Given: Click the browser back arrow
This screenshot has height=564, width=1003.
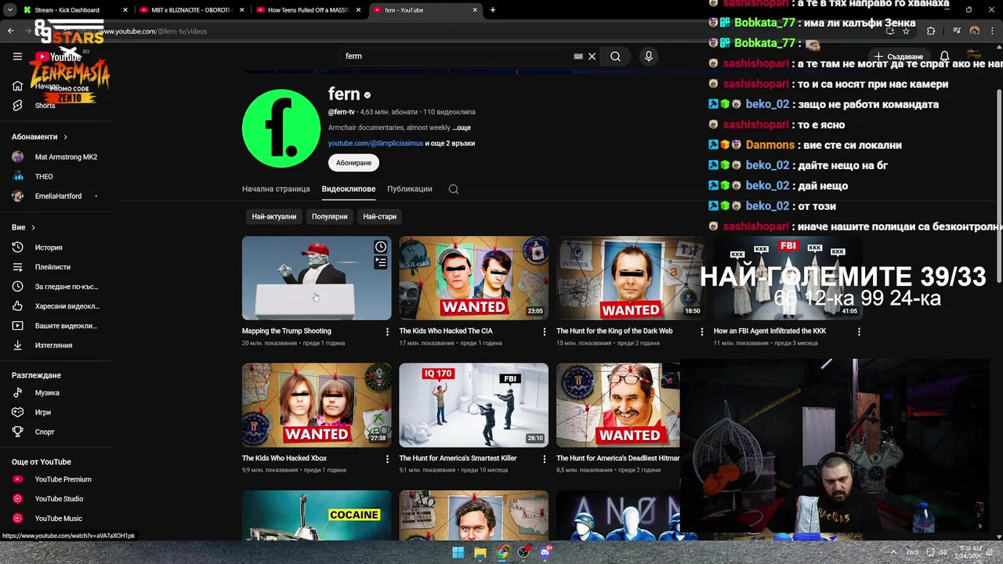Looking at the screenshot, I should (x=10, y=31).
